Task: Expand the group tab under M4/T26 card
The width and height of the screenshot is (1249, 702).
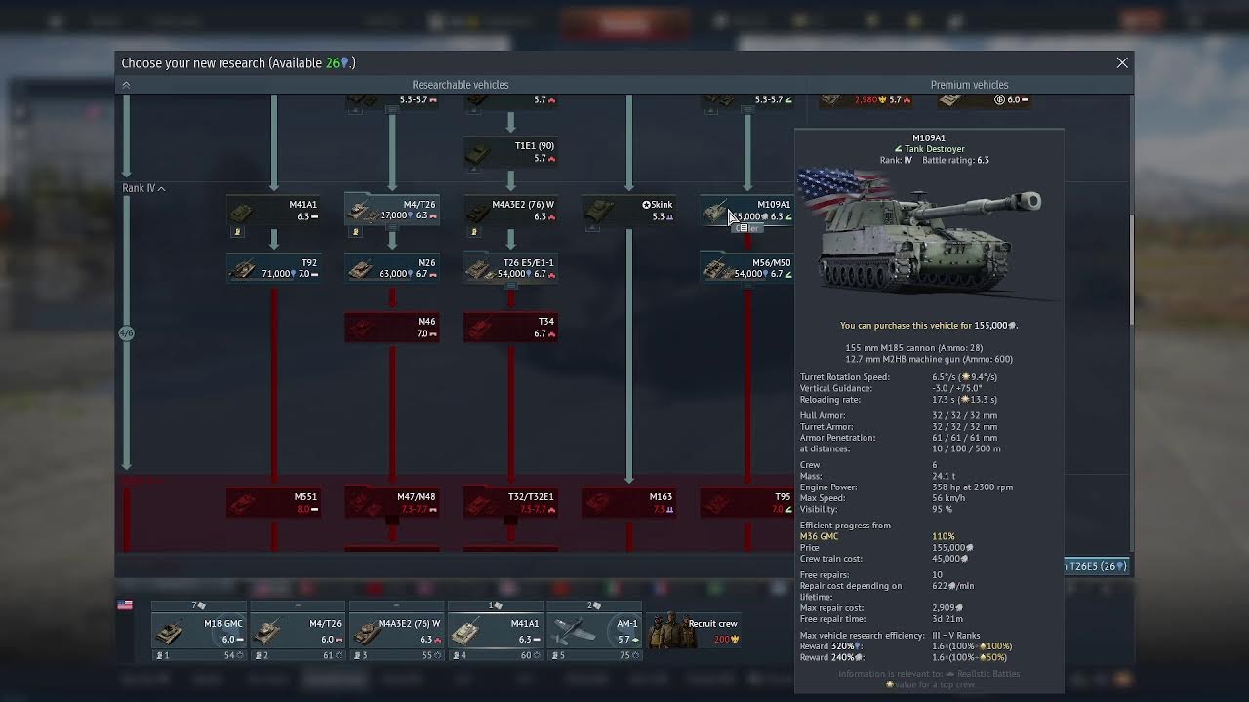Action: (392, 228)
